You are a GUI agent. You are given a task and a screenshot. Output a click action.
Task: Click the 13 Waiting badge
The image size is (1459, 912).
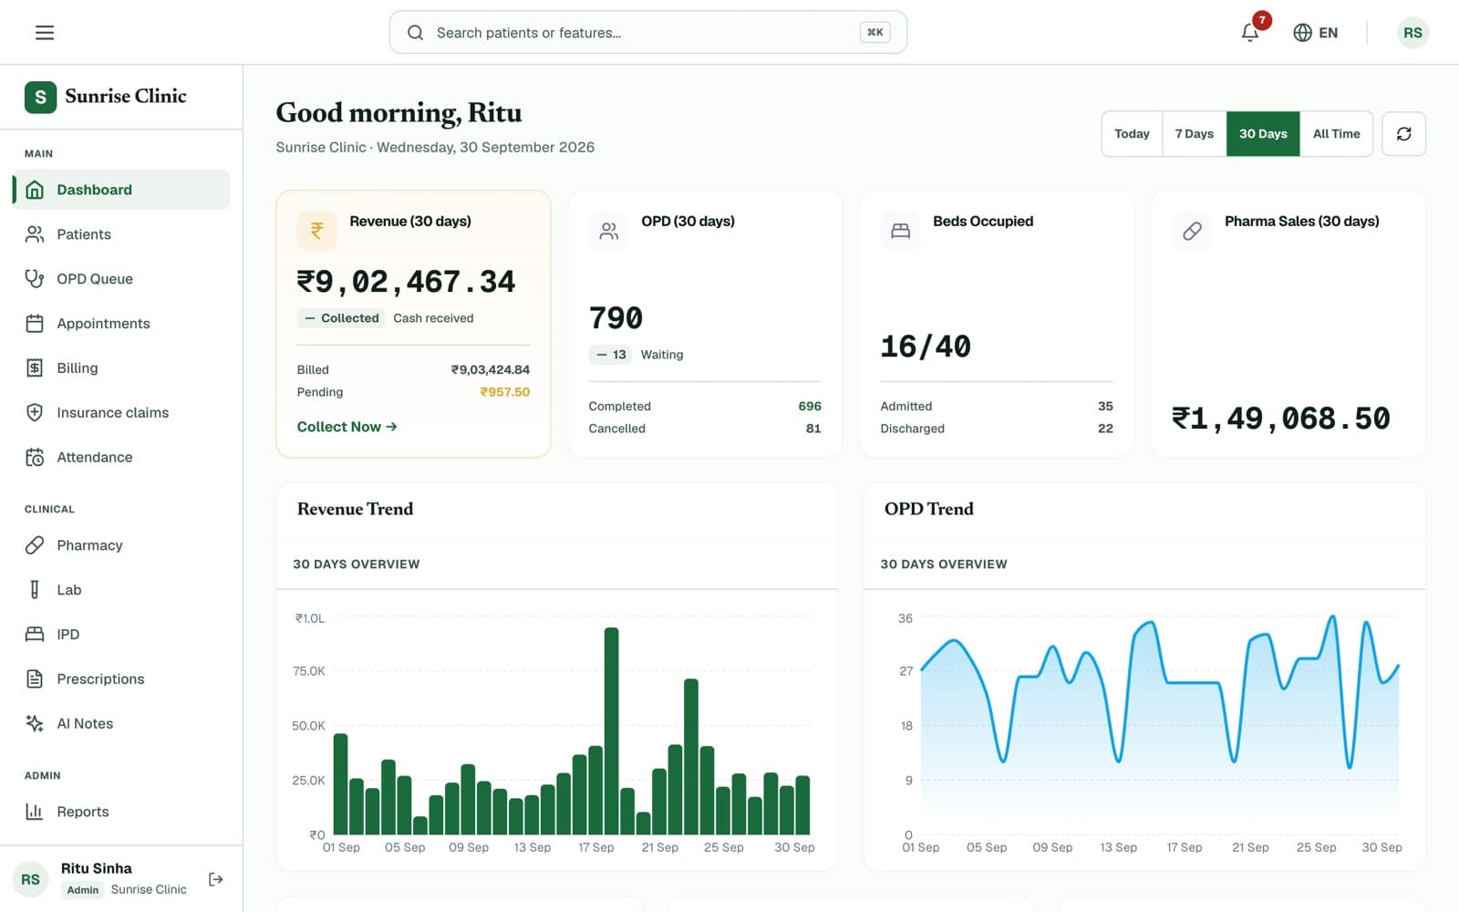click(x=611, y=355)
